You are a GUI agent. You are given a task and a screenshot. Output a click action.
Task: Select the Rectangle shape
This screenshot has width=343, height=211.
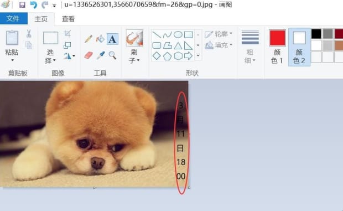tap(188, 34)
